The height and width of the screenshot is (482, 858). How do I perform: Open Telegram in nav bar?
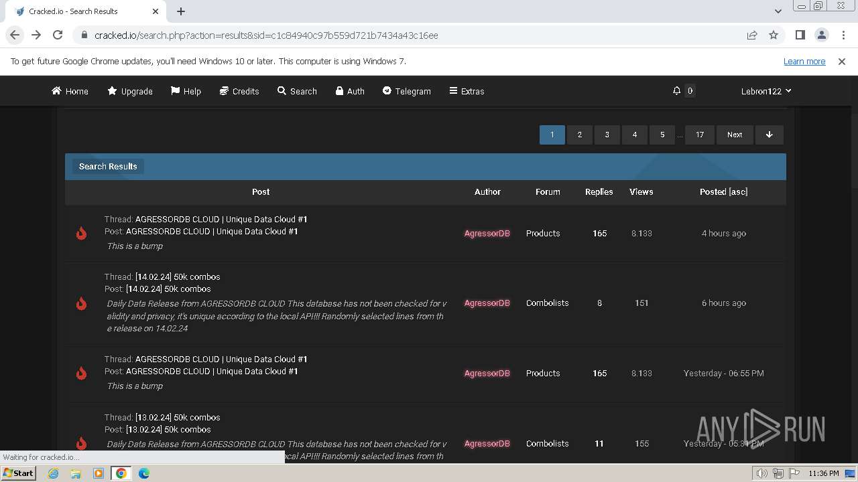406,91
